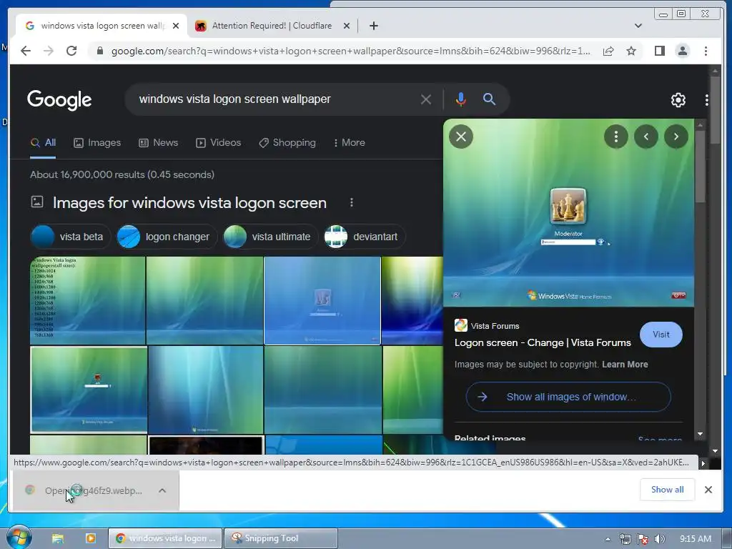The width and height of the screenshot is (732, 549).
Task: Click the taskbar clock showing 9:15 AM
Action: tap(695, 539)
